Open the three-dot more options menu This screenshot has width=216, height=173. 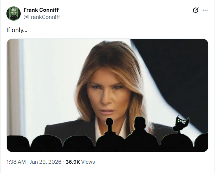[x=205, y=10]
